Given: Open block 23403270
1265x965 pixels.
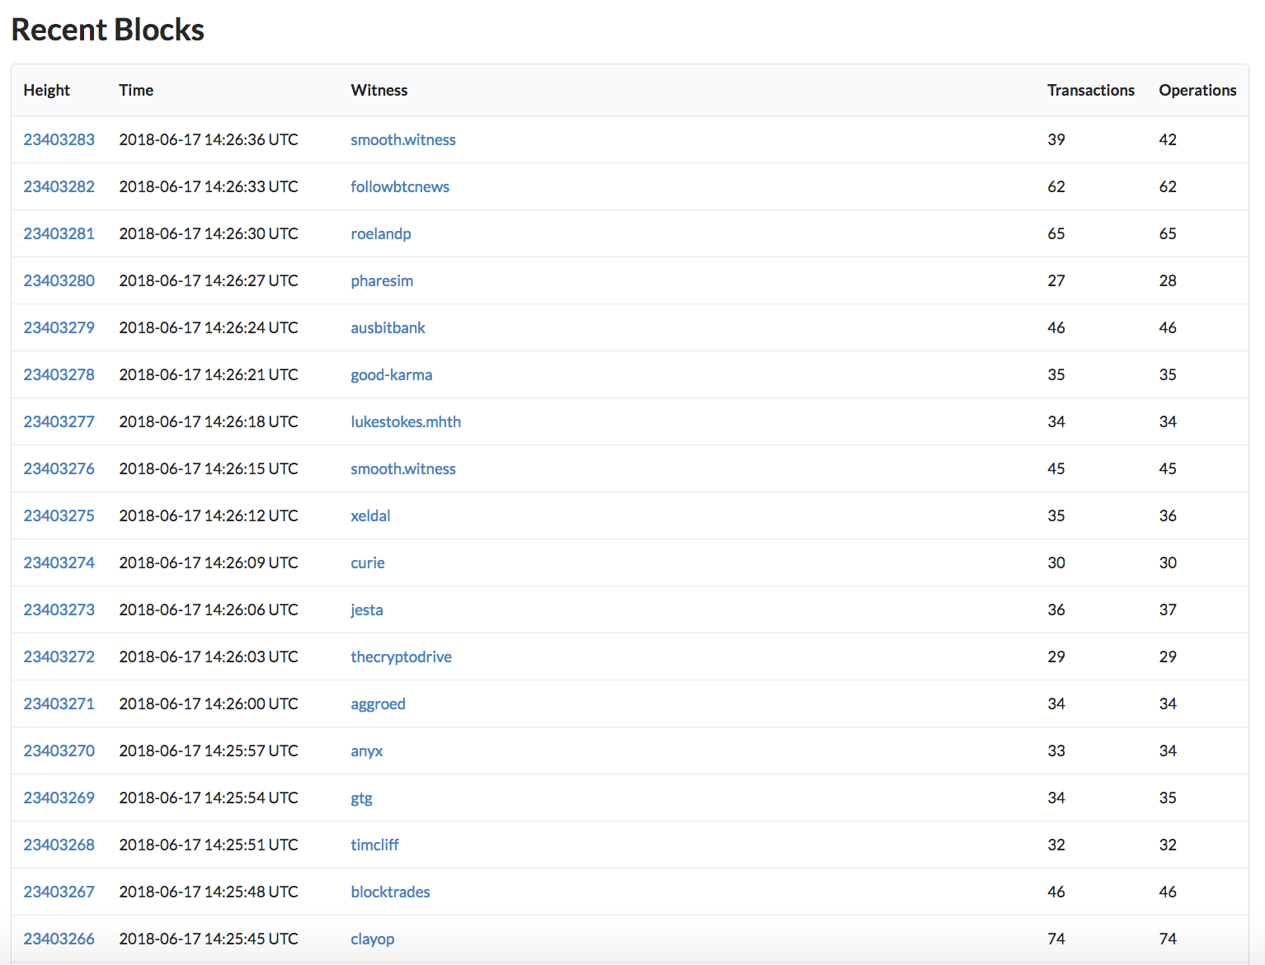Looking at the screenshot, I should pos(59,751).
